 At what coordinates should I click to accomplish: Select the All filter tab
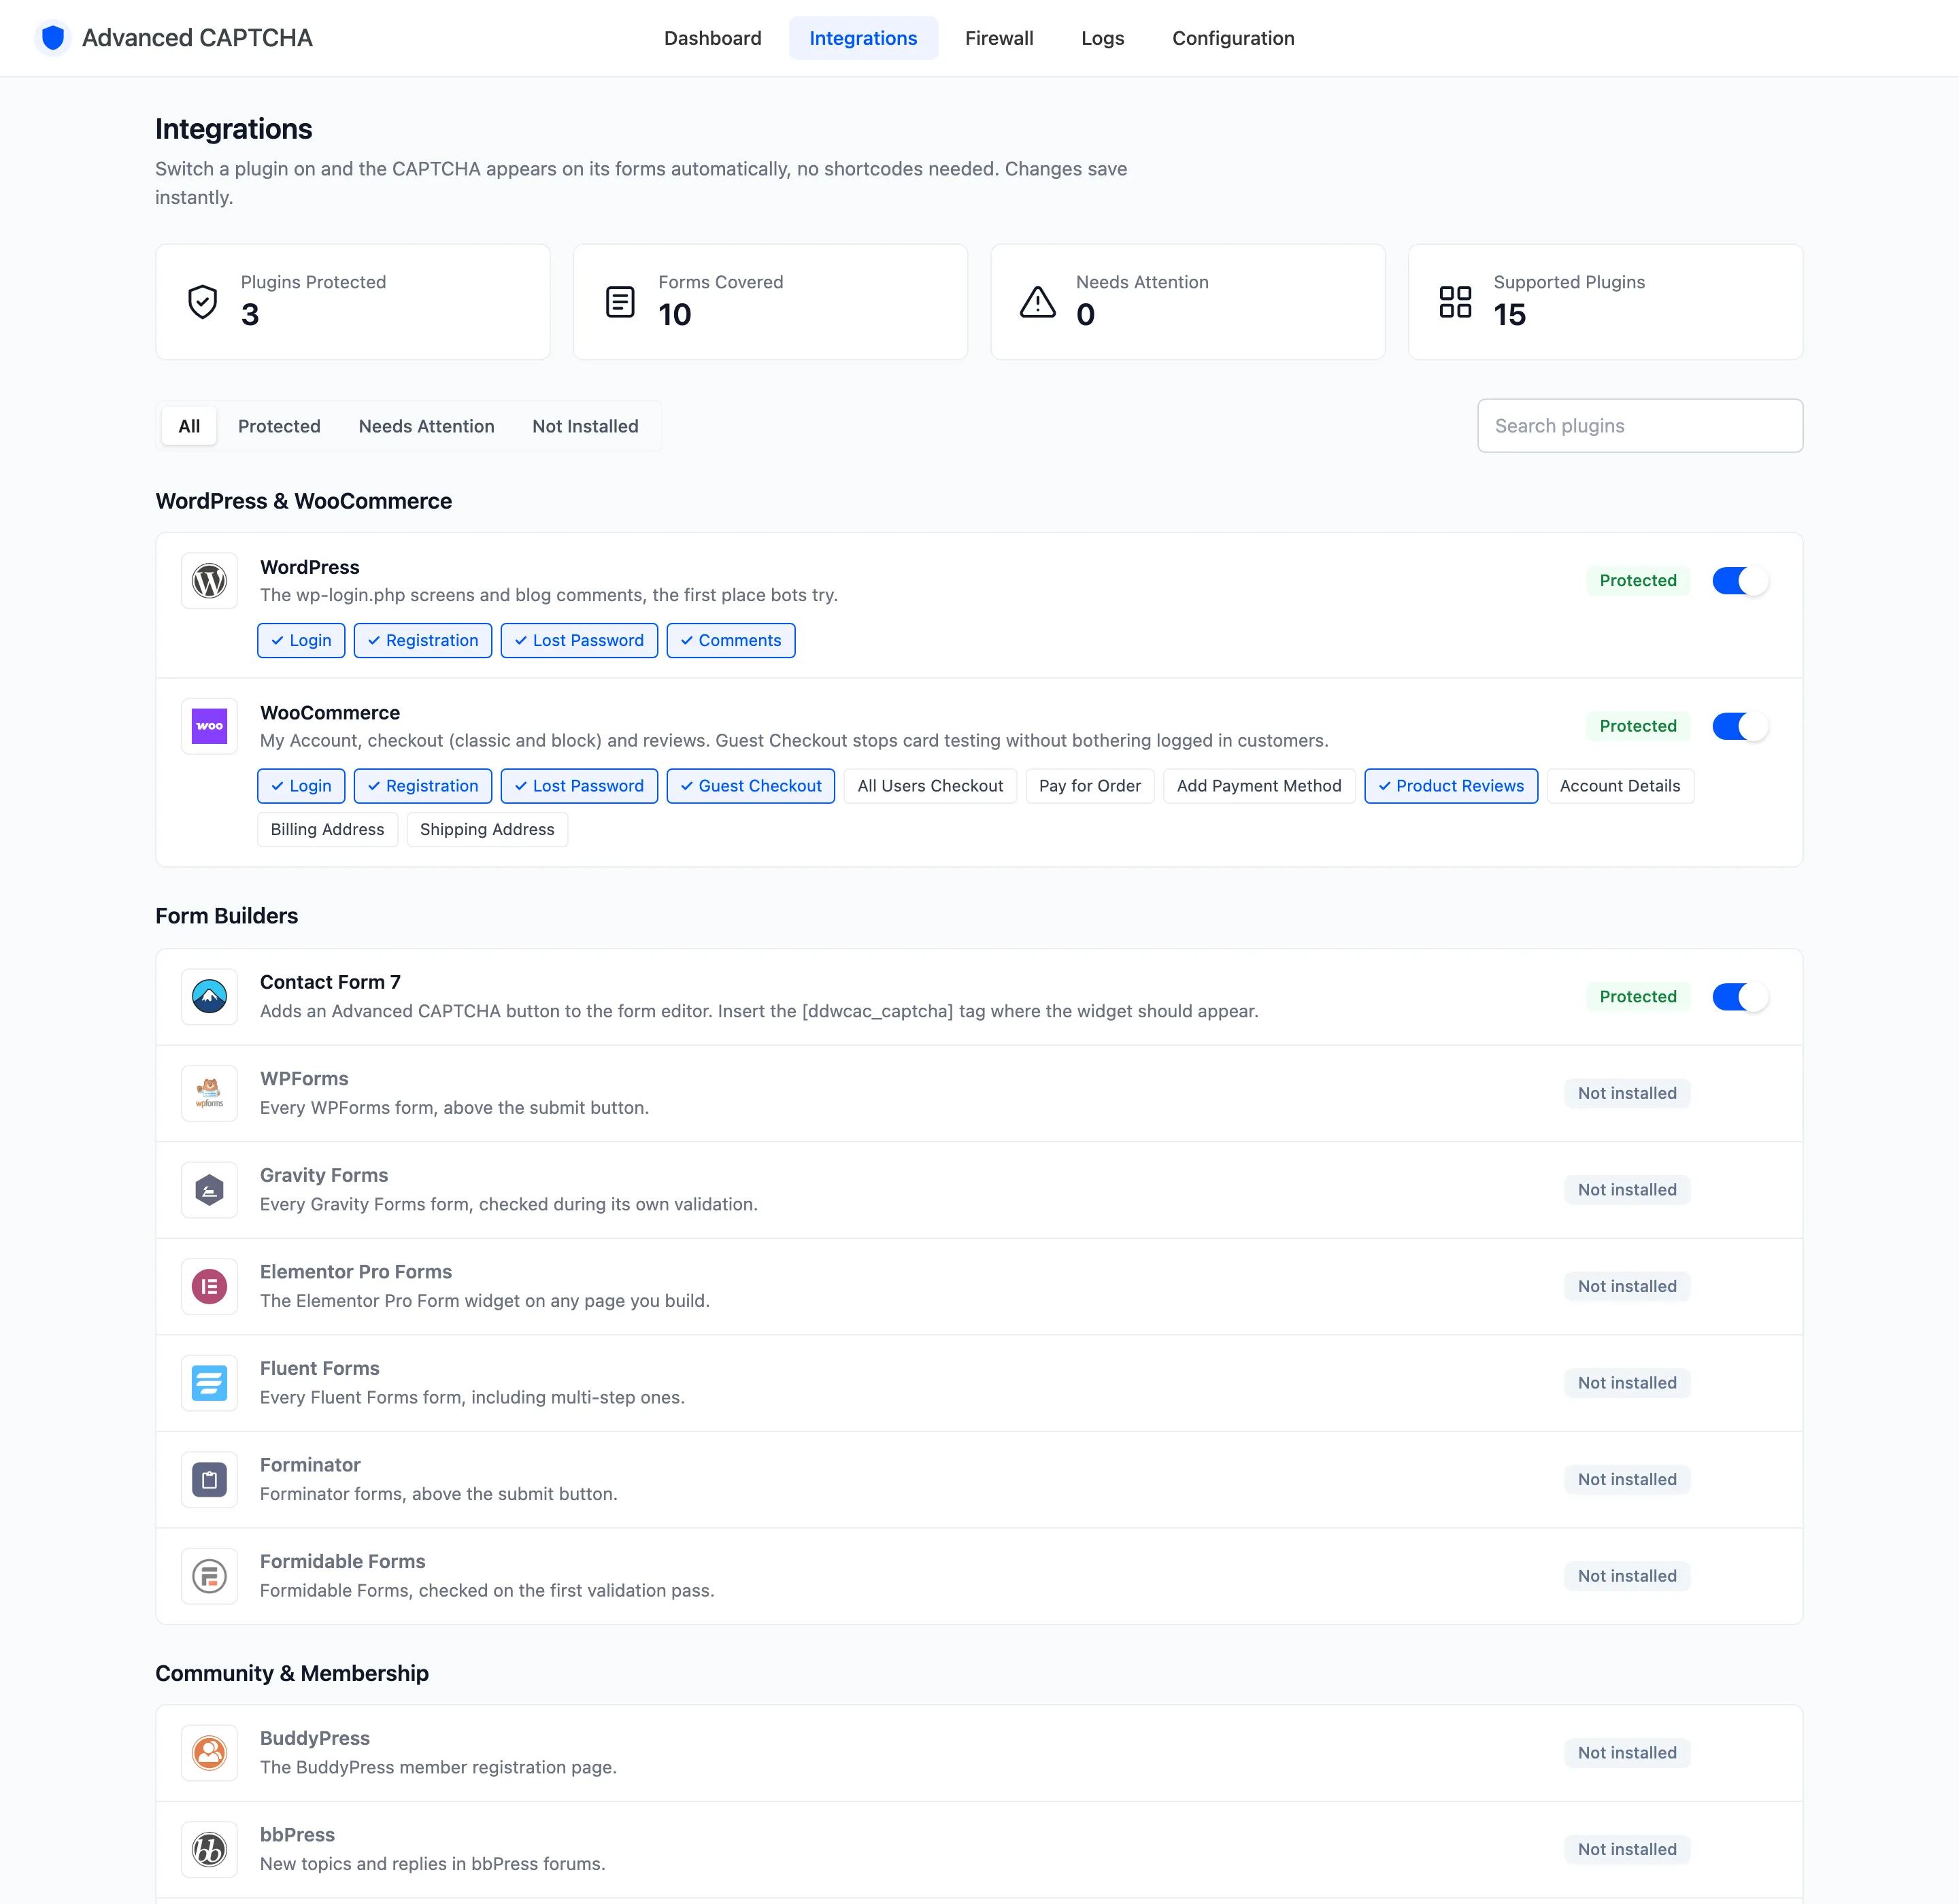189,426
